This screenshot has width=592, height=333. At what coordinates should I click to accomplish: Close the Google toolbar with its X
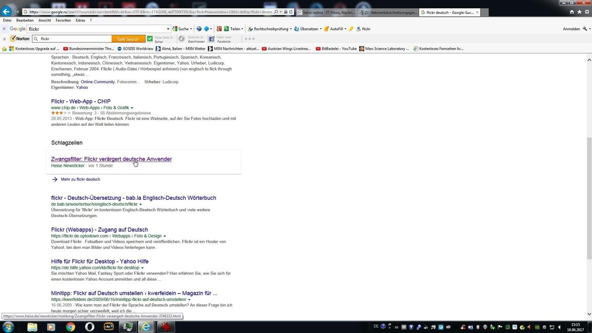4,29
